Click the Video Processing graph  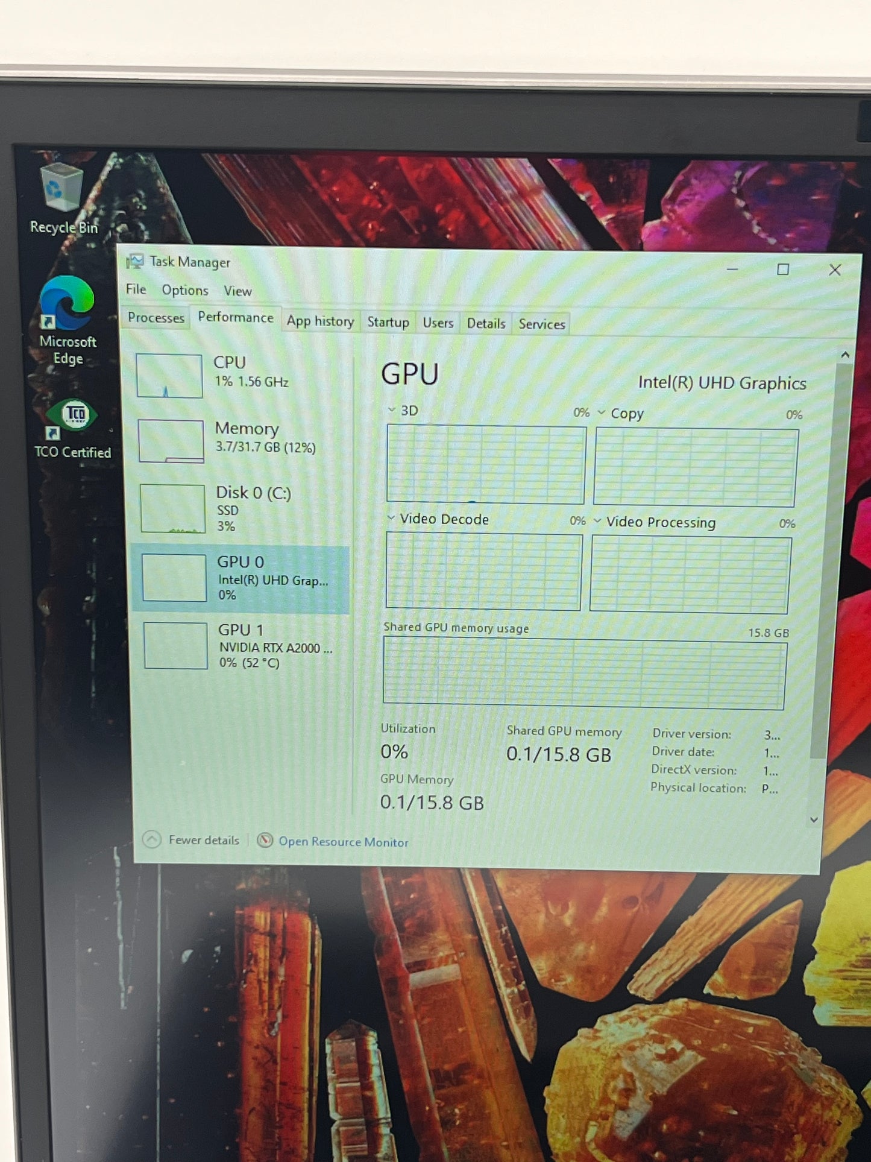click(690, 575)
